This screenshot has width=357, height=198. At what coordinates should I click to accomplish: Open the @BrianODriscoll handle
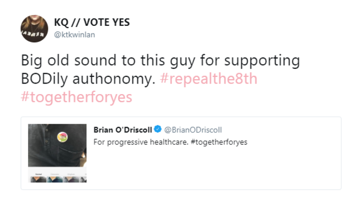[193, 130]
